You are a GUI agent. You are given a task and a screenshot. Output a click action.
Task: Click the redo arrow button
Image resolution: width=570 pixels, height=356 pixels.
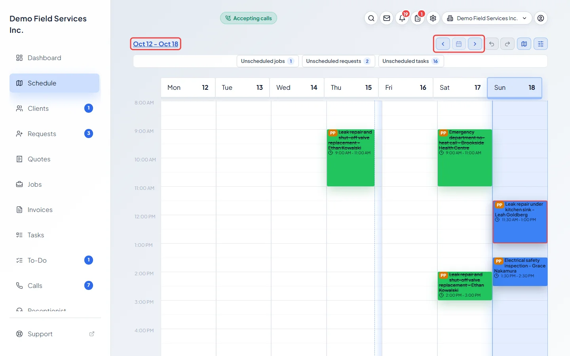click(x=507, y=44)
